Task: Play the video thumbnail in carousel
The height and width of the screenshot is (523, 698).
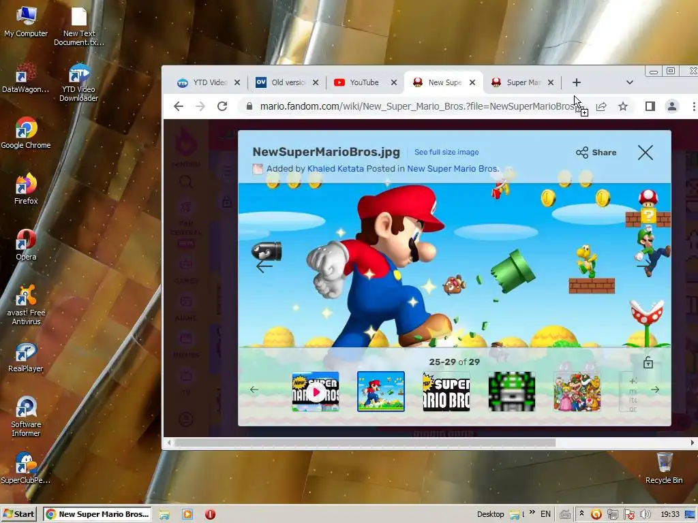Action: (316, 392)
